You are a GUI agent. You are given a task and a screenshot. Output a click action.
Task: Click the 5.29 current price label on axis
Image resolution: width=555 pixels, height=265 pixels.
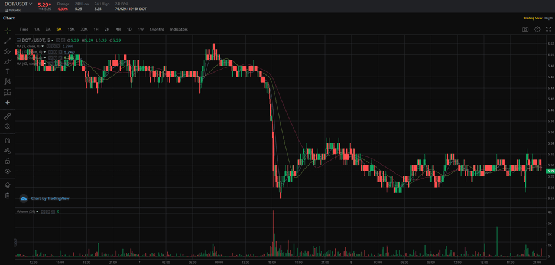click(x=550, y=171)
